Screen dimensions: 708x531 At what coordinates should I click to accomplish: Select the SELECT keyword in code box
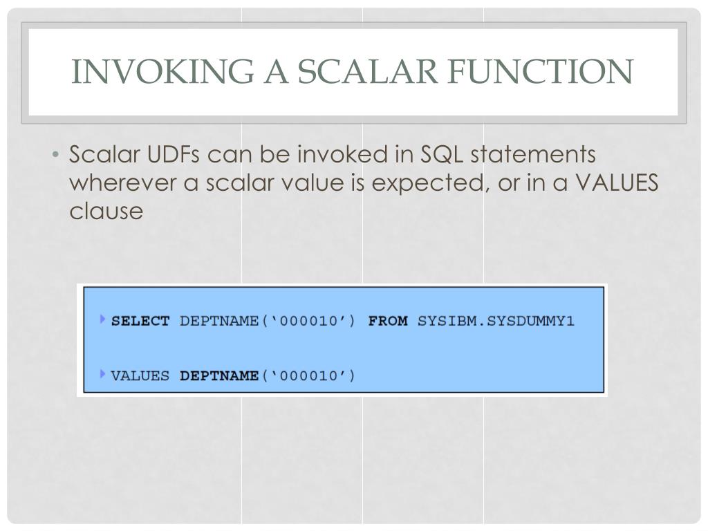coord(140,321)
